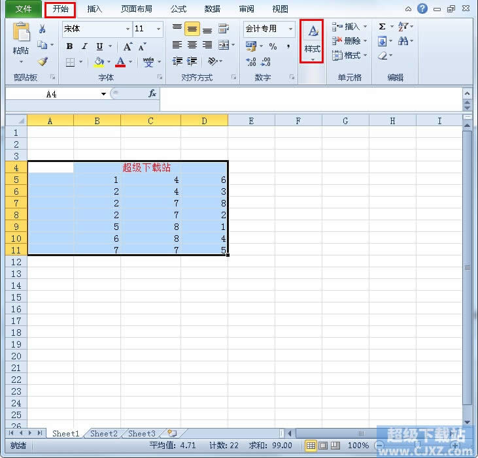Toggle bottom vertical alignment

pyautogui.click(x=207, y=29)
